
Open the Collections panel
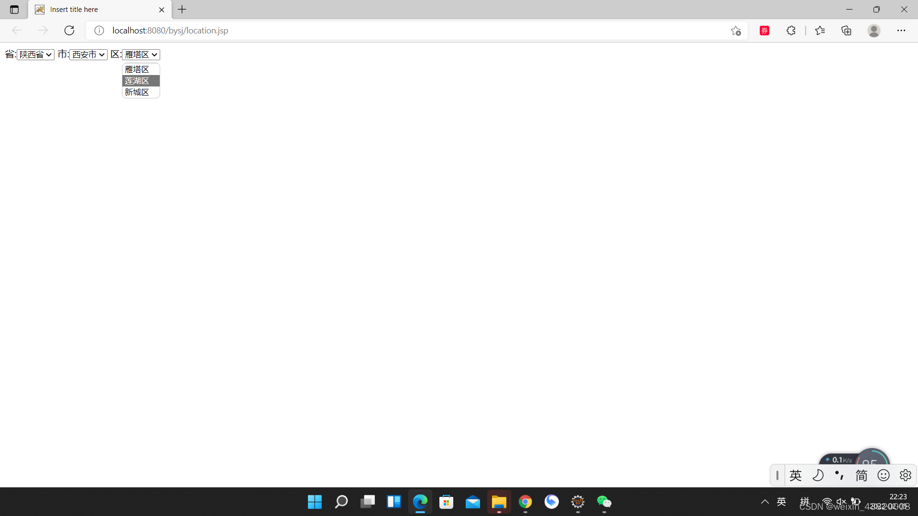click(846, 31)
